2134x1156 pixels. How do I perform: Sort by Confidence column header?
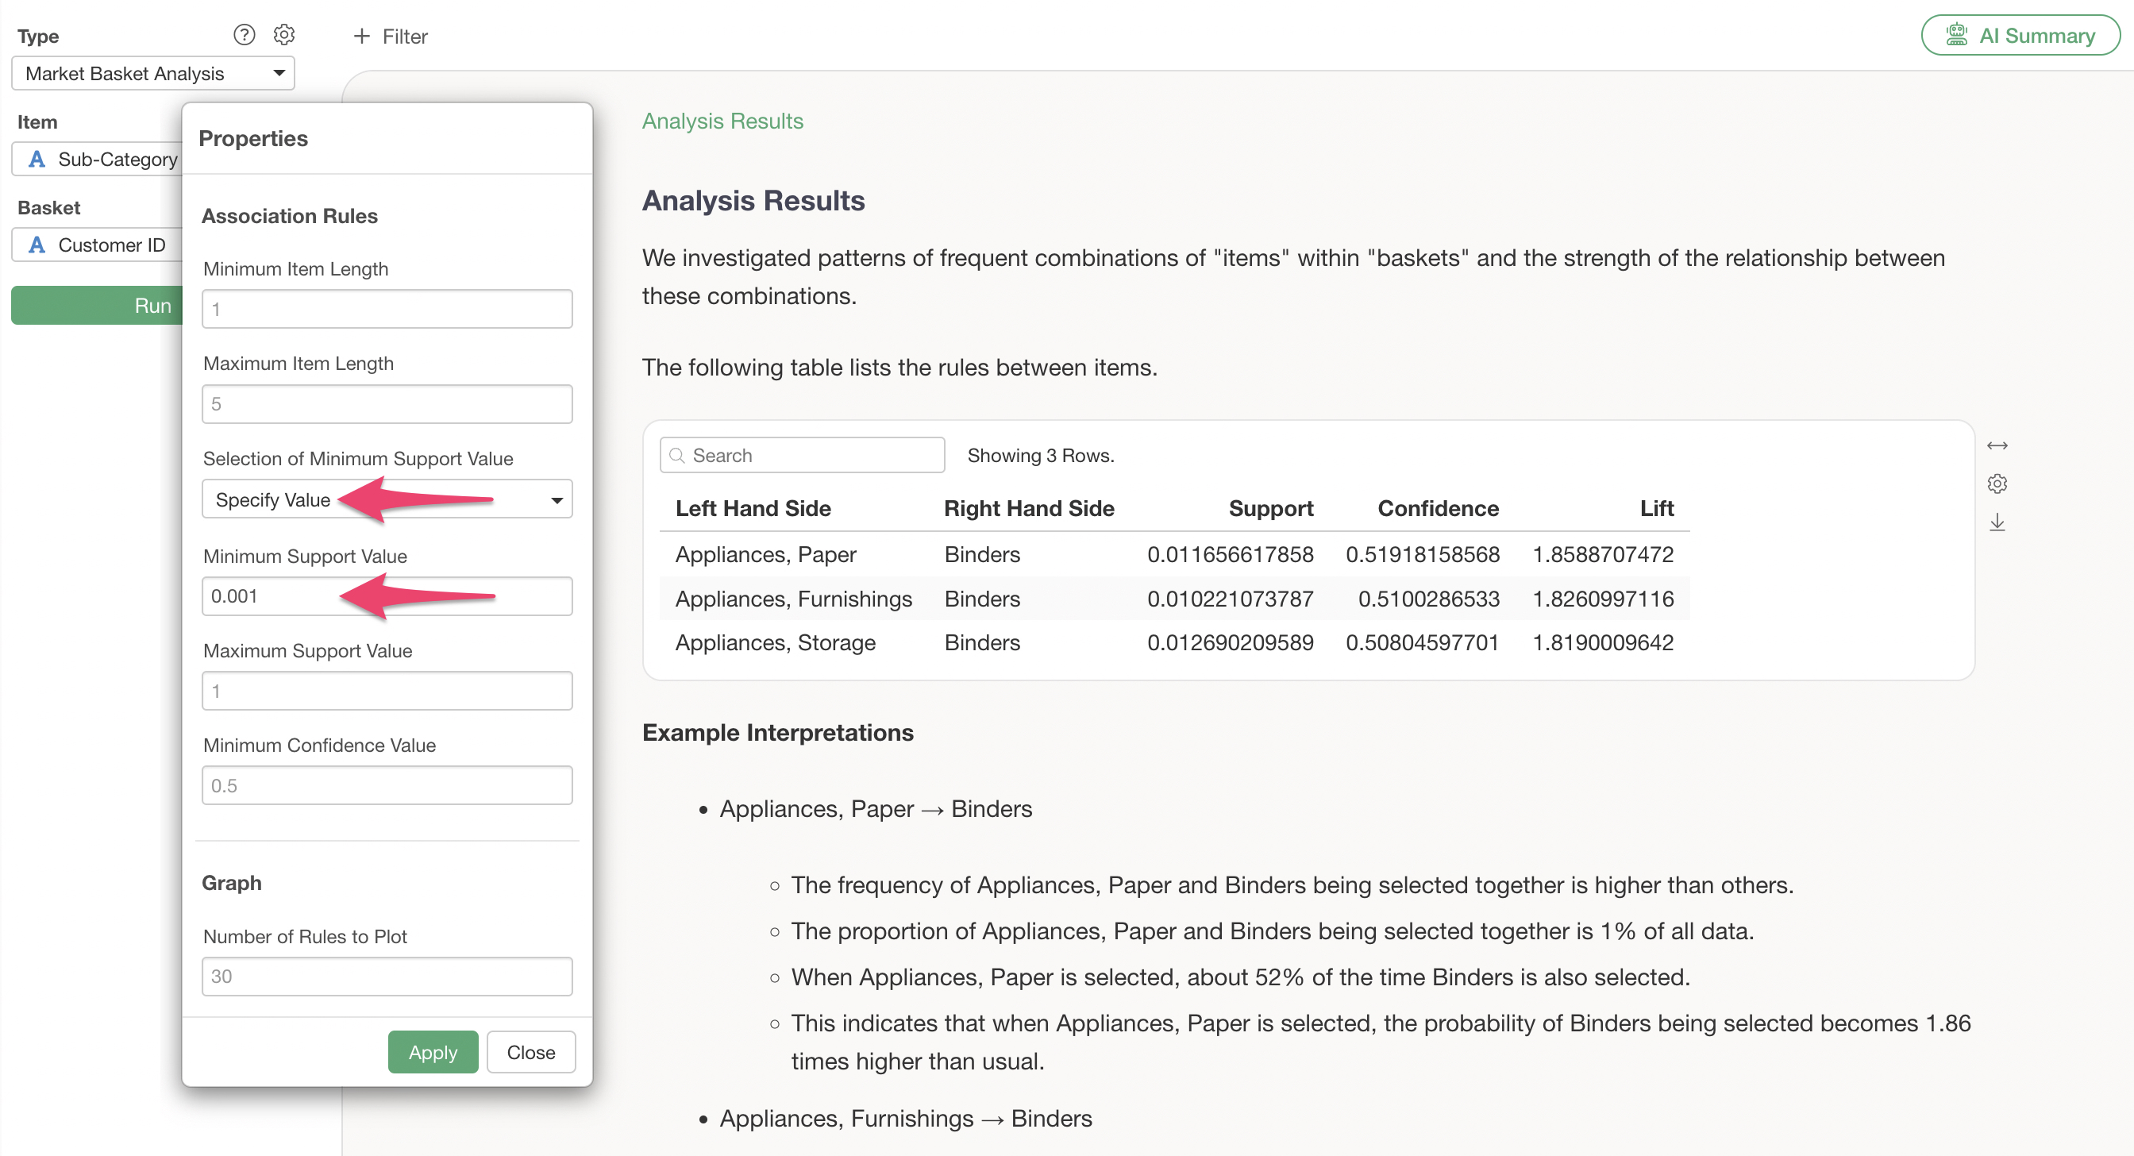[1437, 509]
